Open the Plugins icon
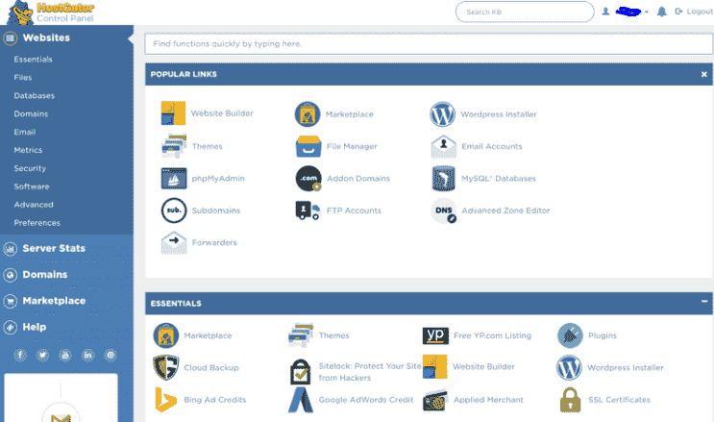 click(x=570, y=335)
